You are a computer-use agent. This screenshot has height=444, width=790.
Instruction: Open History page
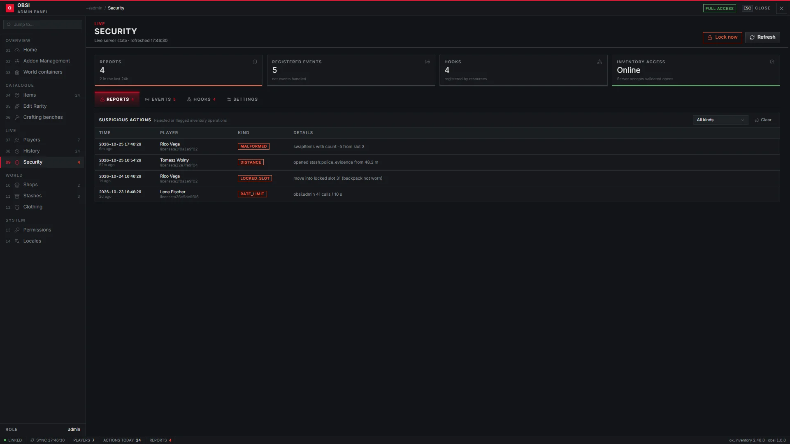42,151
